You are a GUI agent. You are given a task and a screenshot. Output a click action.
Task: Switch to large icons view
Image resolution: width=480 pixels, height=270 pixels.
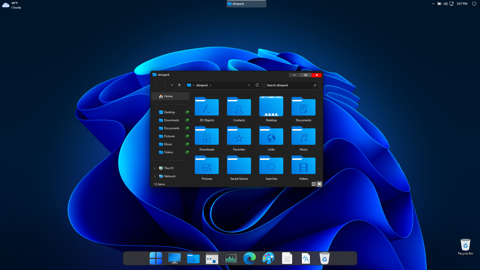(319, 184)
